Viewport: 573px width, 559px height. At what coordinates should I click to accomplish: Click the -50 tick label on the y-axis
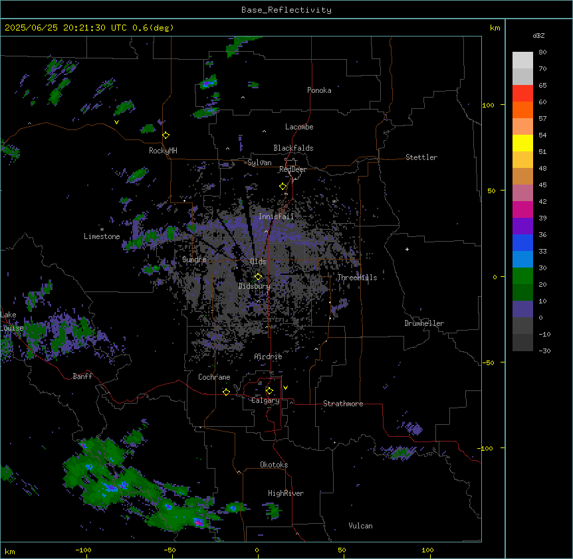click(x=488, y=362)
